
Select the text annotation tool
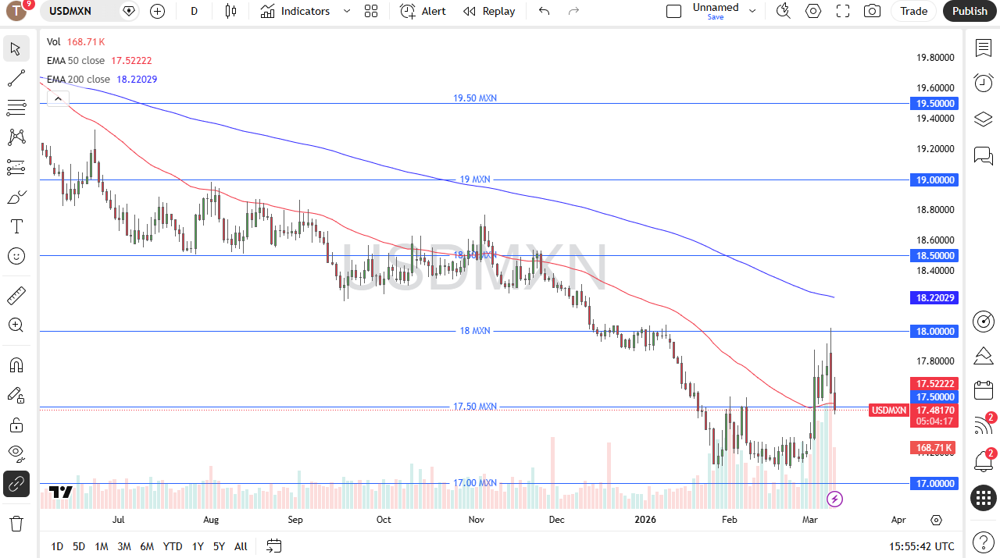(x=16, y=226)
